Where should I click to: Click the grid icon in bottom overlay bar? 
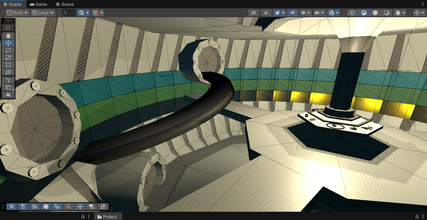coord(35,207)
